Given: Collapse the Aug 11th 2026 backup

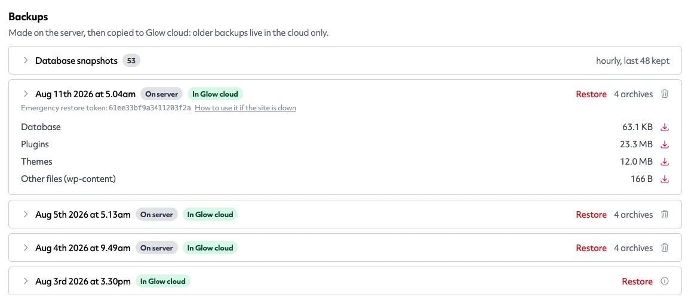Looking at the screenshot, I should point(26,94).
